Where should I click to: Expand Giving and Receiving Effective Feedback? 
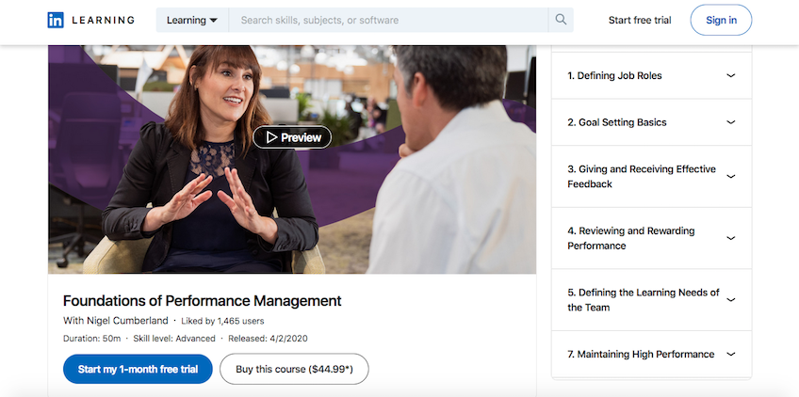[651, 177]
